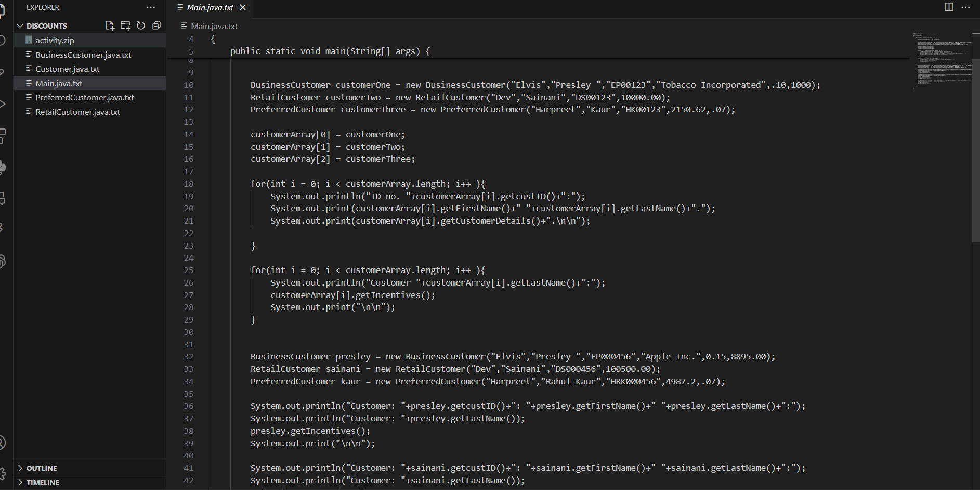Screen dimensions: 980x490
Task: Open activity.zip in the file tree
Action: [90, 40]
